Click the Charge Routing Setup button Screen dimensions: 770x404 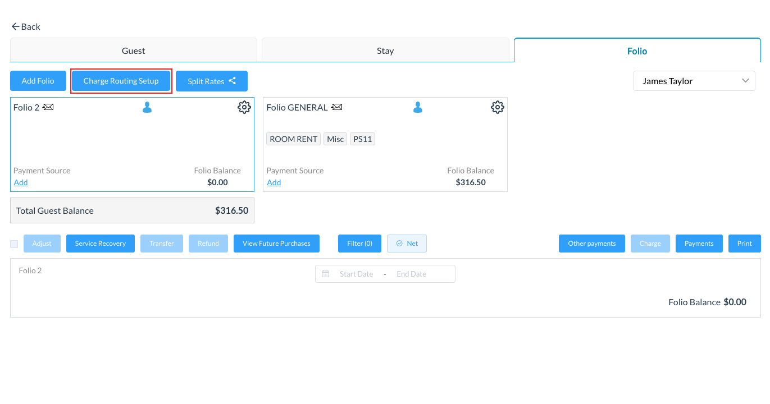(121, 81)
